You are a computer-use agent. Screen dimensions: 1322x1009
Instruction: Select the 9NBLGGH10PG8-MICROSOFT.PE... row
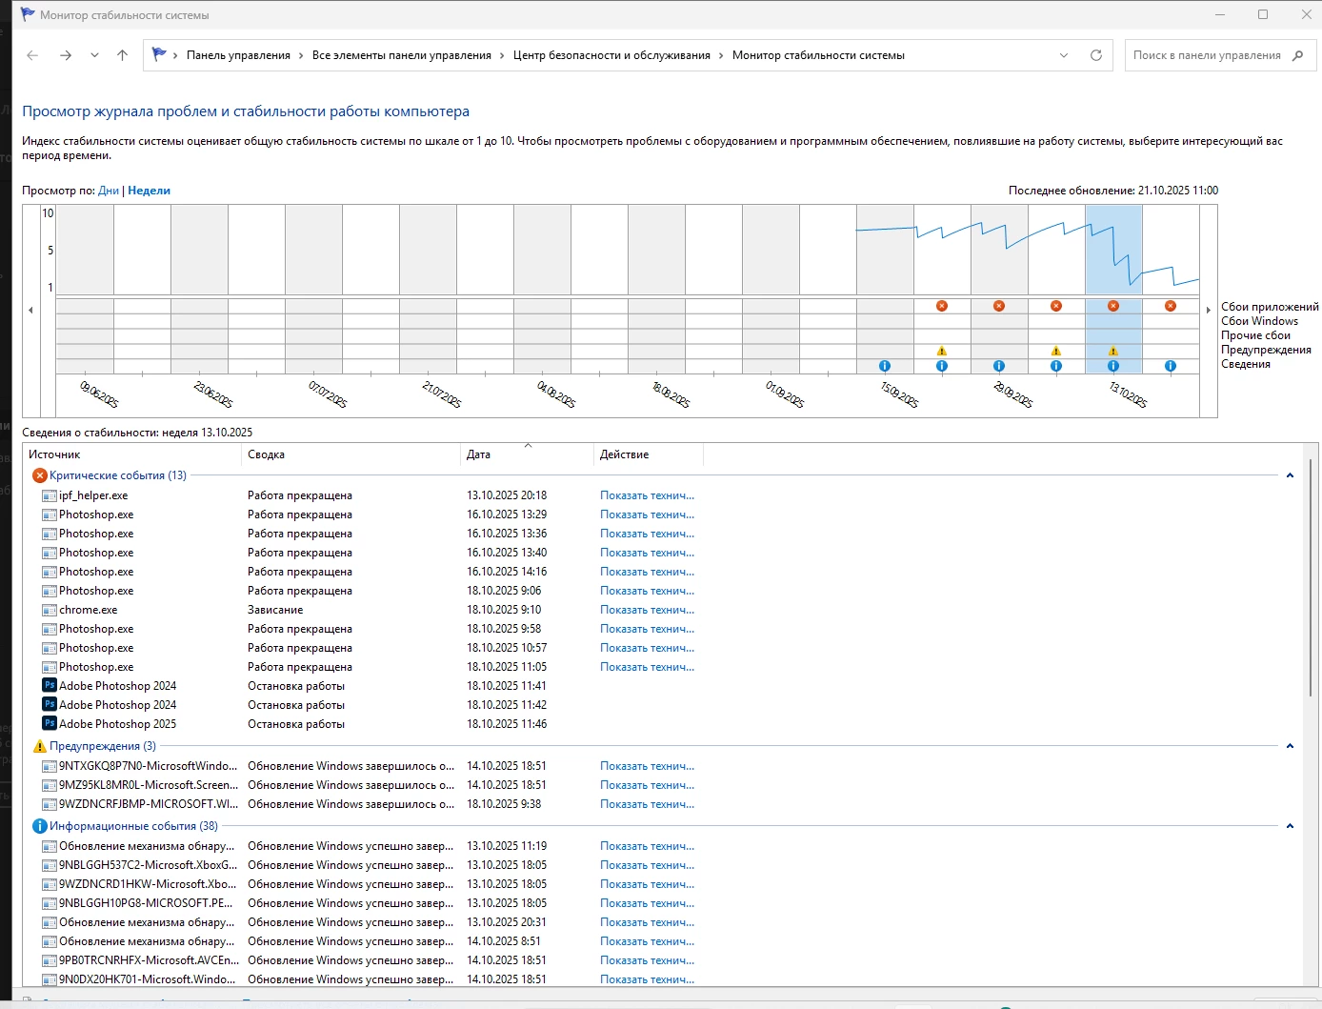pos(368,903)
